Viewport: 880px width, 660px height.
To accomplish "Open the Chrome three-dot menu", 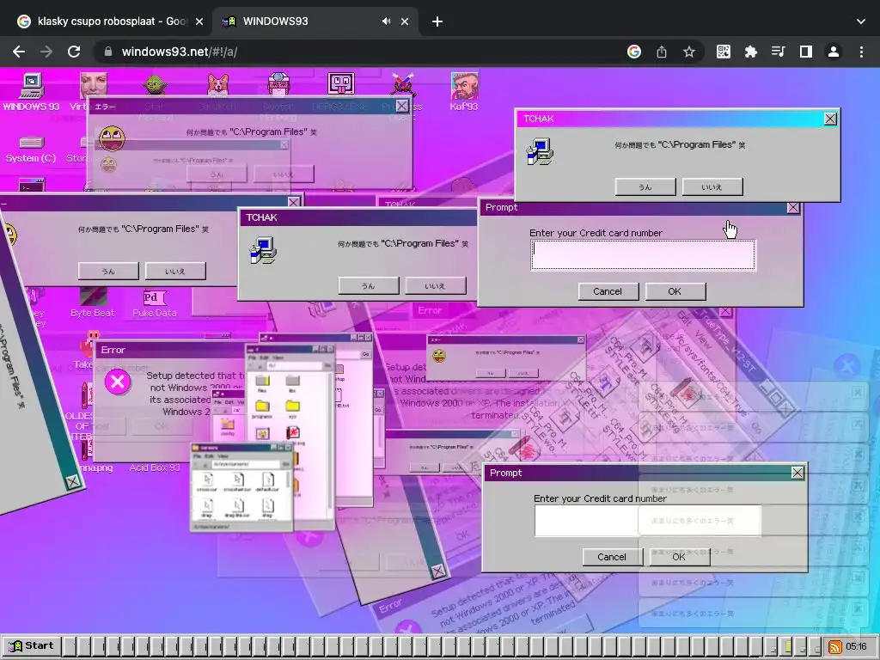I will [x=861, y=52].
